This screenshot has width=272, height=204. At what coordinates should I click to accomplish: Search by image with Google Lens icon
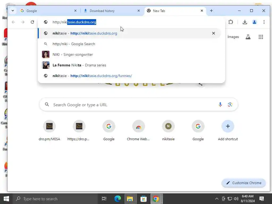point(230,105)
